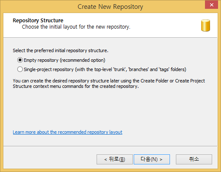Cancel the wizard with 취소 button

coord(194,159)
